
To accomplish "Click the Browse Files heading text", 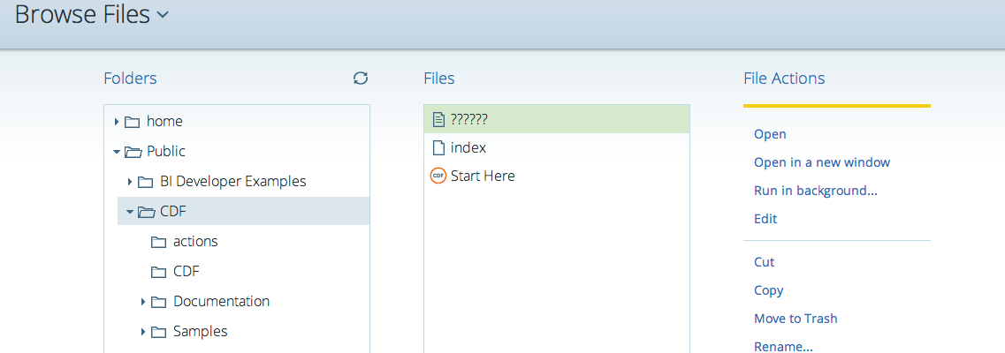I will [83, 14].
